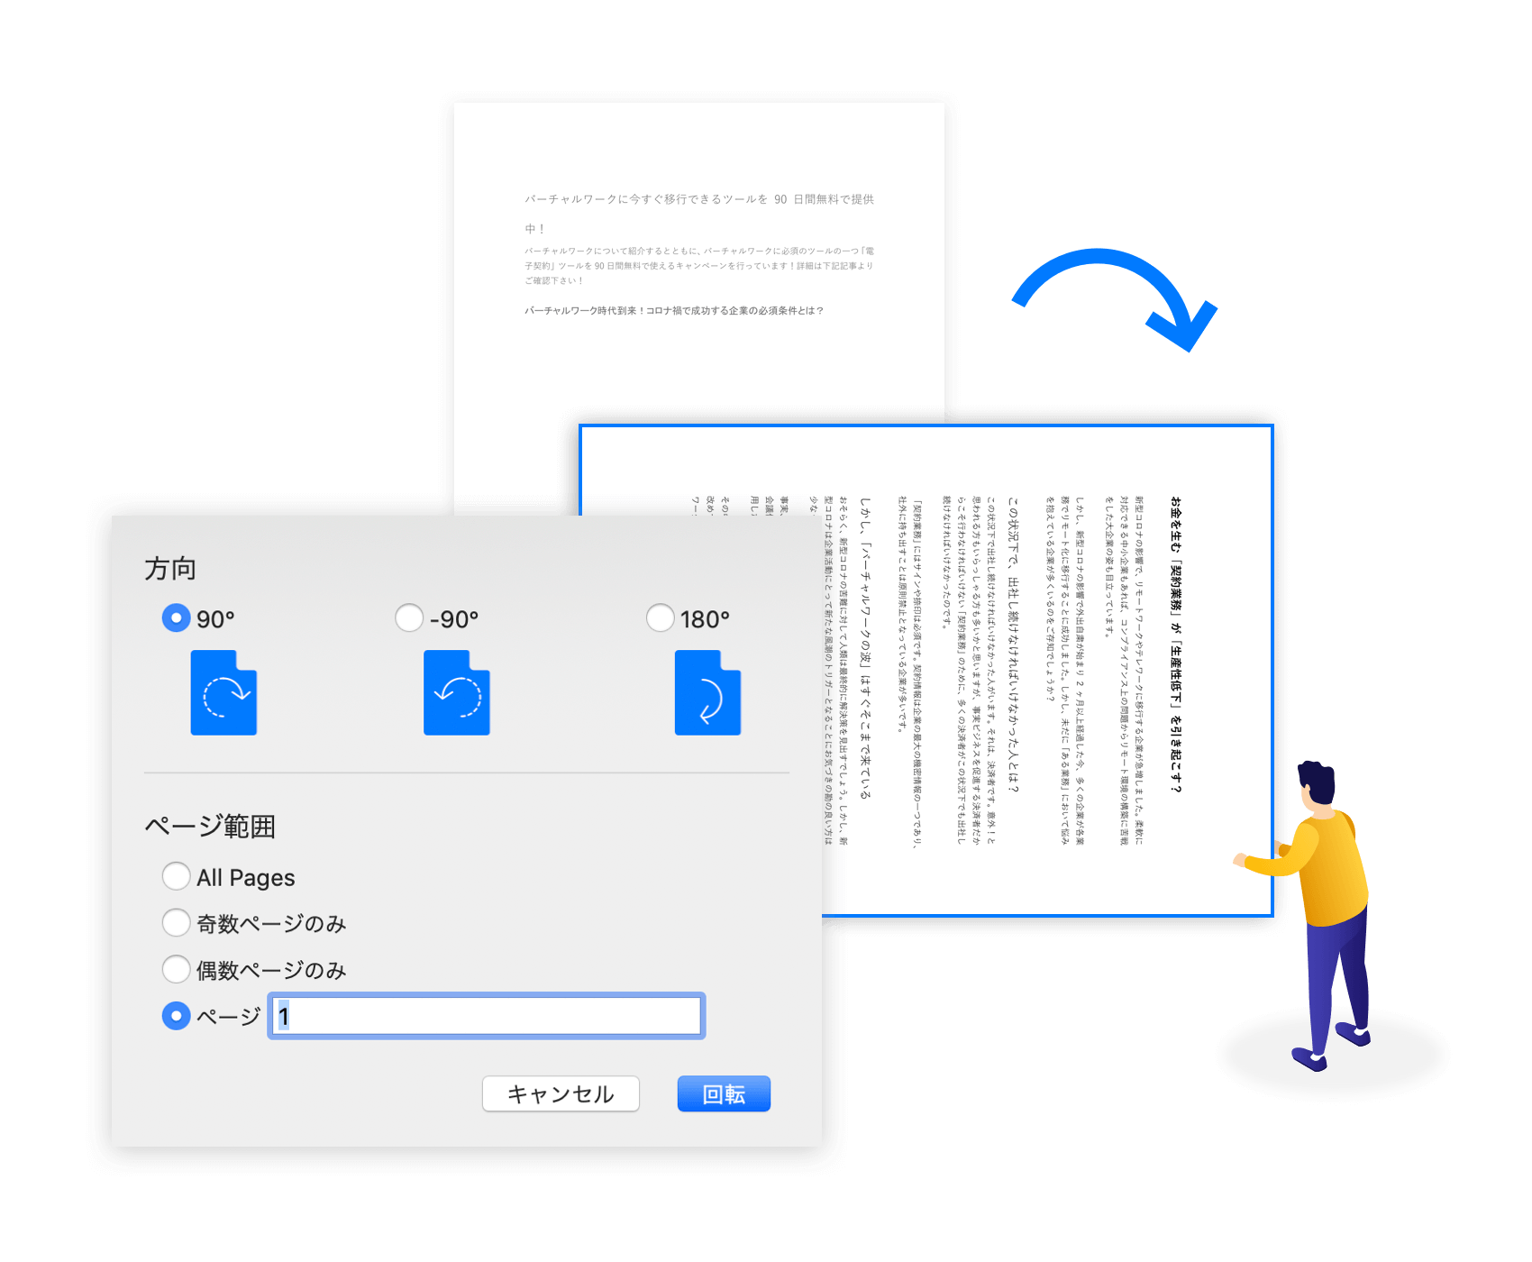
Task: Click the 180° label text
Action: tap(705, 619)
